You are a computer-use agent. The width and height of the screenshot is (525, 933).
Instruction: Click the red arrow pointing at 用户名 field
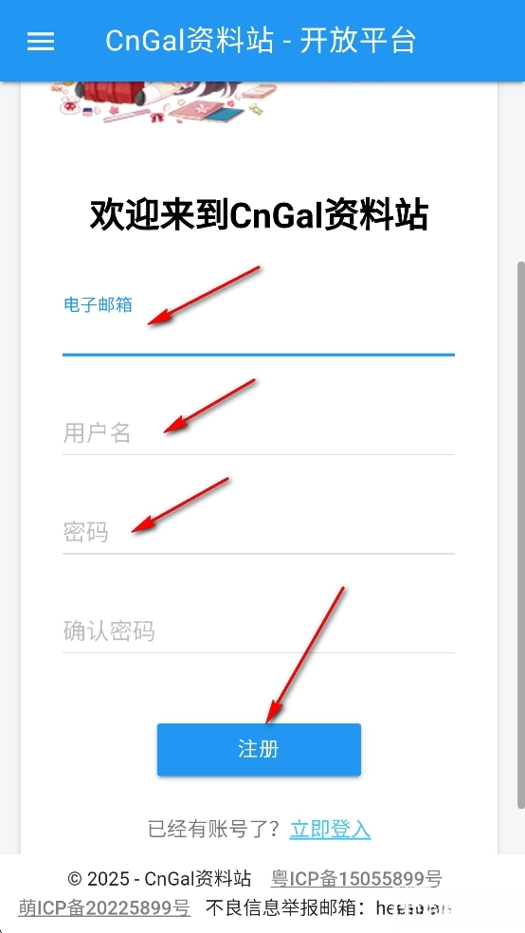pyautogui.click(x=209, y=405)
